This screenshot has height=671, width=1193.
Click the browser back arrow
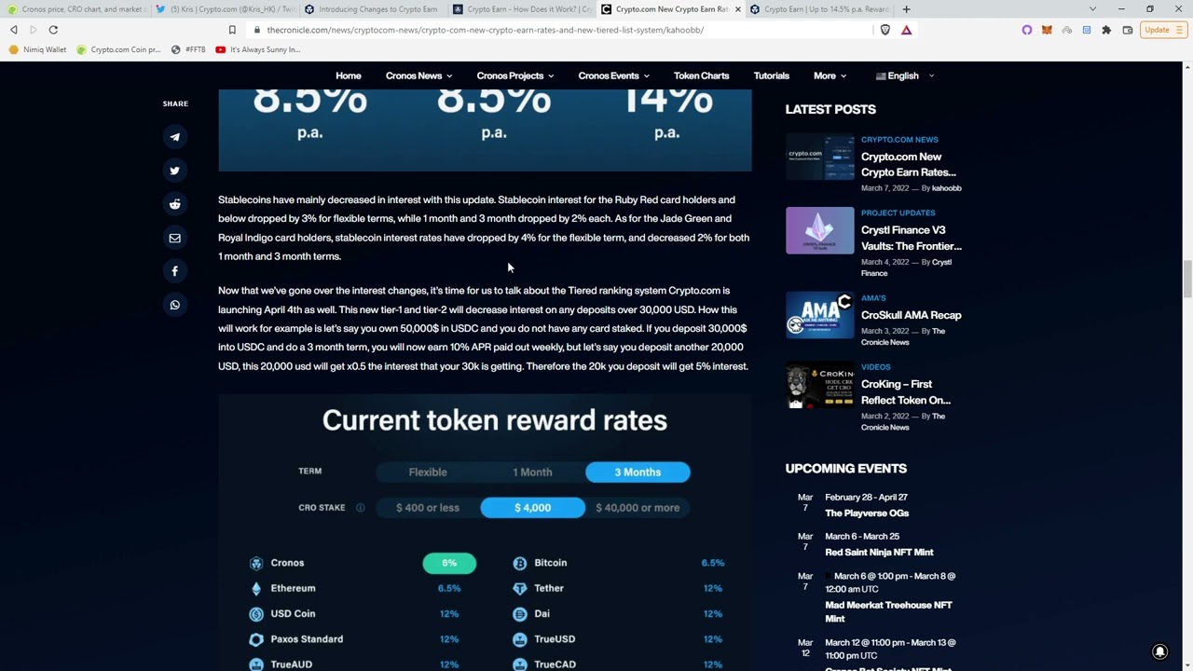pyautogui.click(x=14, y=30)
